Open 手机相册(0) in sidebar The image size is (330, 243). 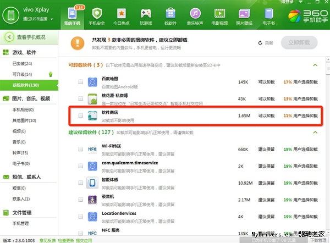pyautogui.click(x=23, y=109)
